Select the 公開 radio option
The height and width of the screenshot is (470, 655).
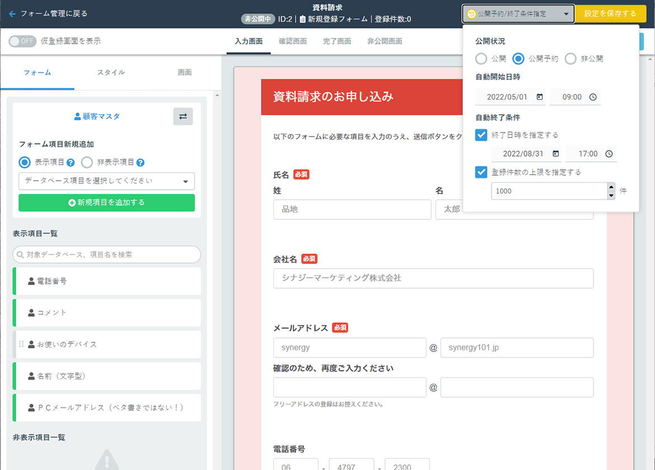(x=481, y=59)
